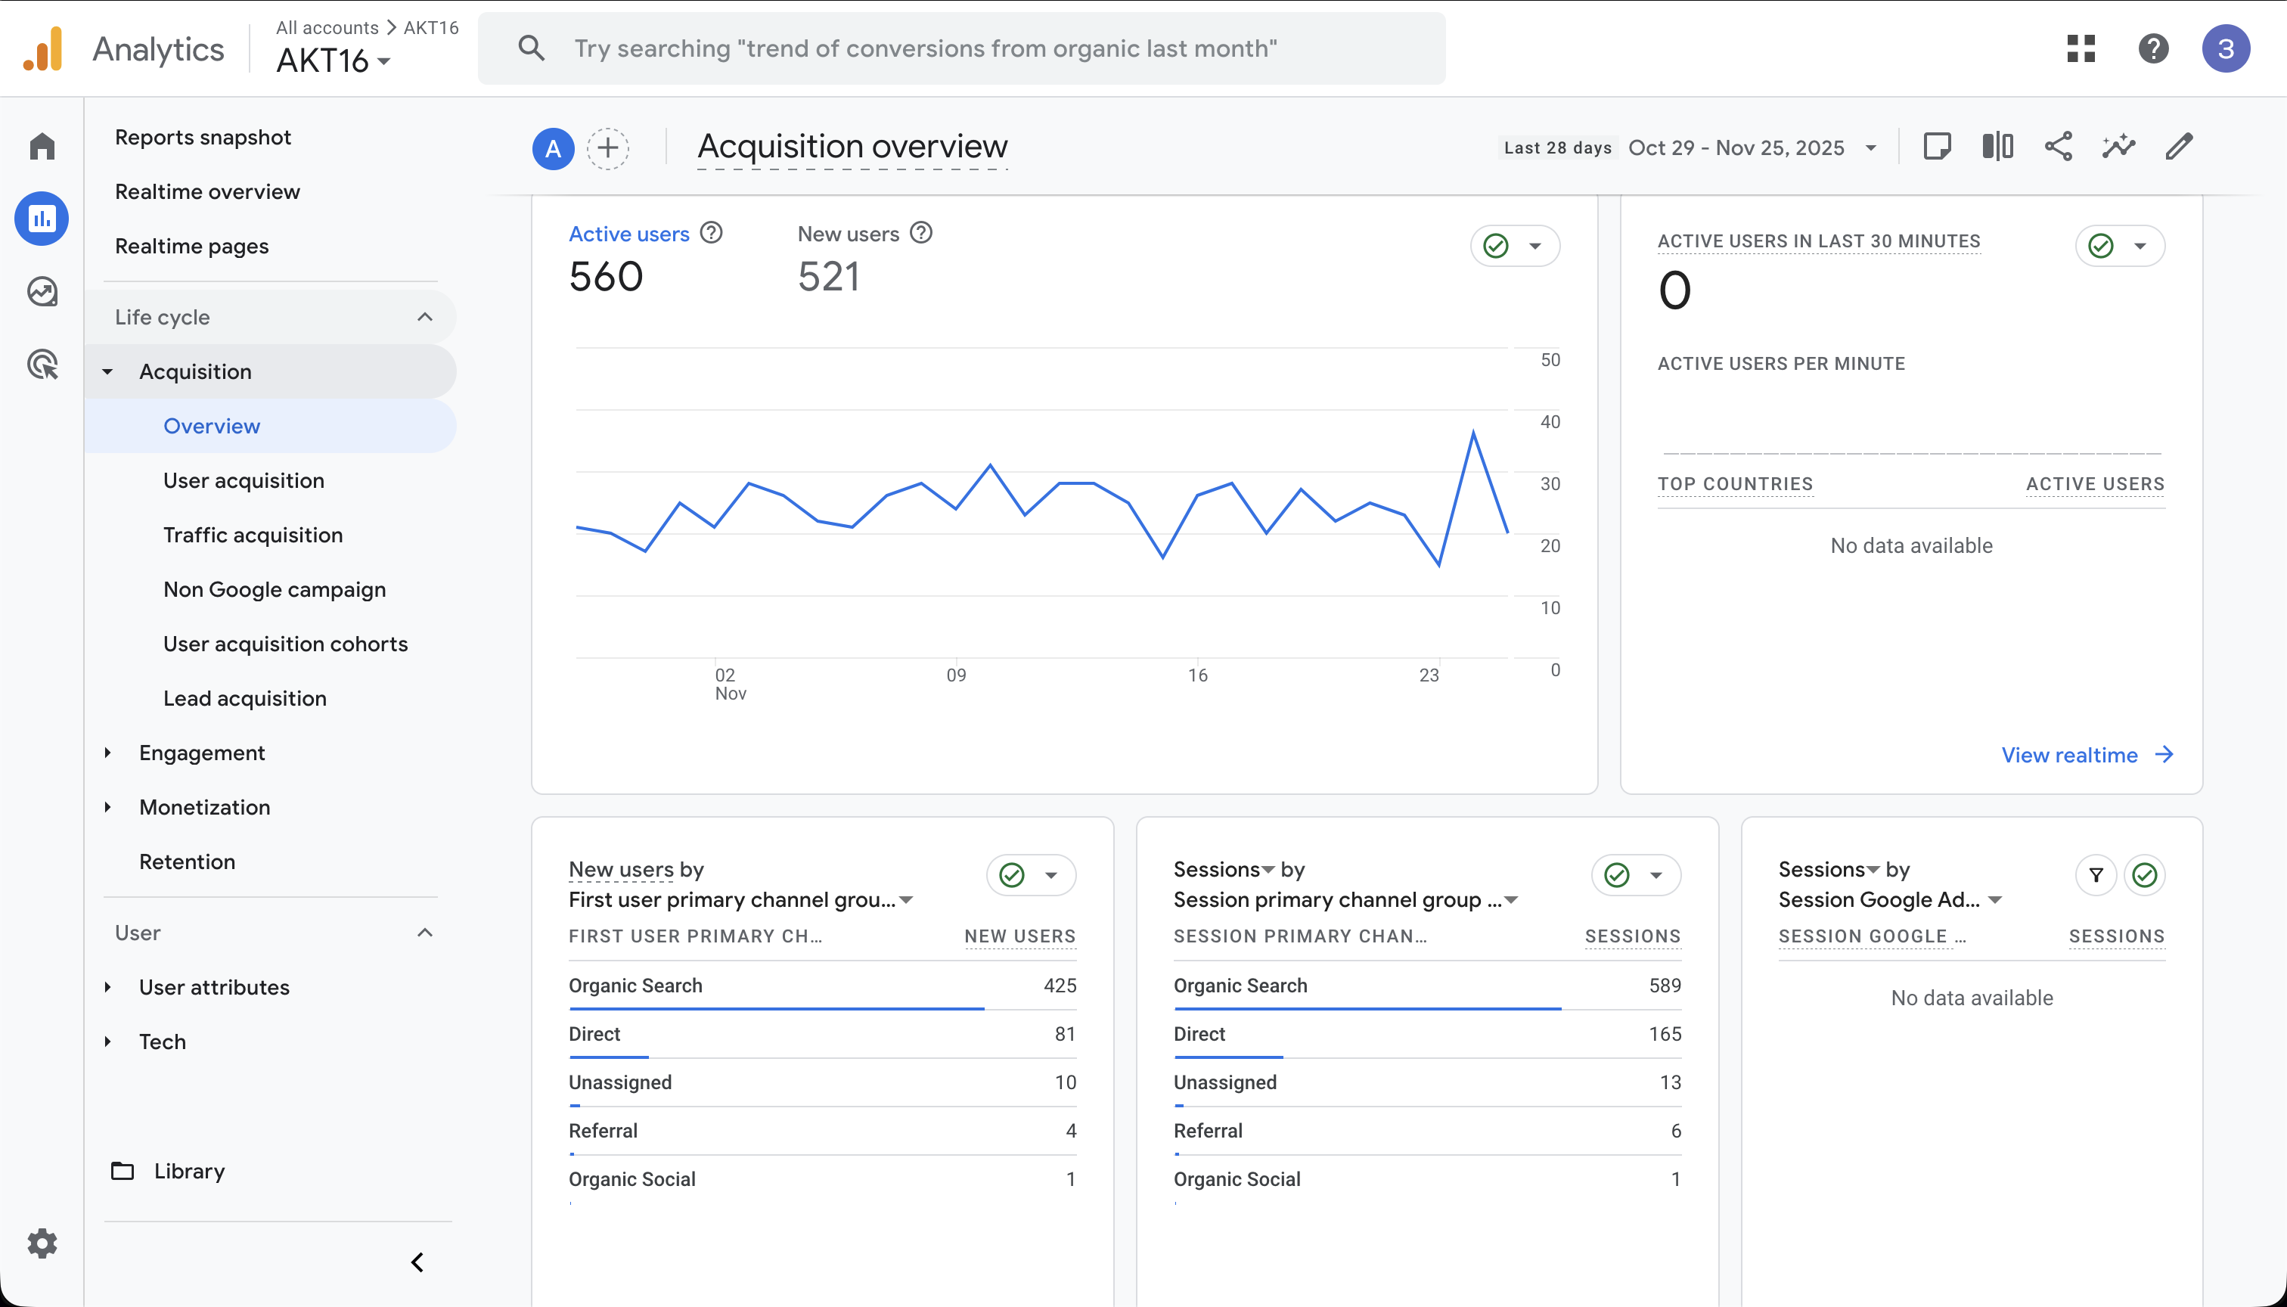Click green check status on Active users card

(x=1496, y=246)
